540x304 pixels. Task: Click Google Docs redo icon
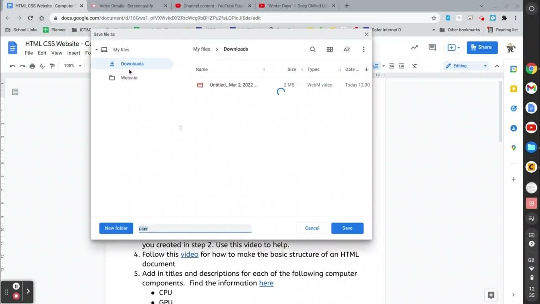[22, 66]
